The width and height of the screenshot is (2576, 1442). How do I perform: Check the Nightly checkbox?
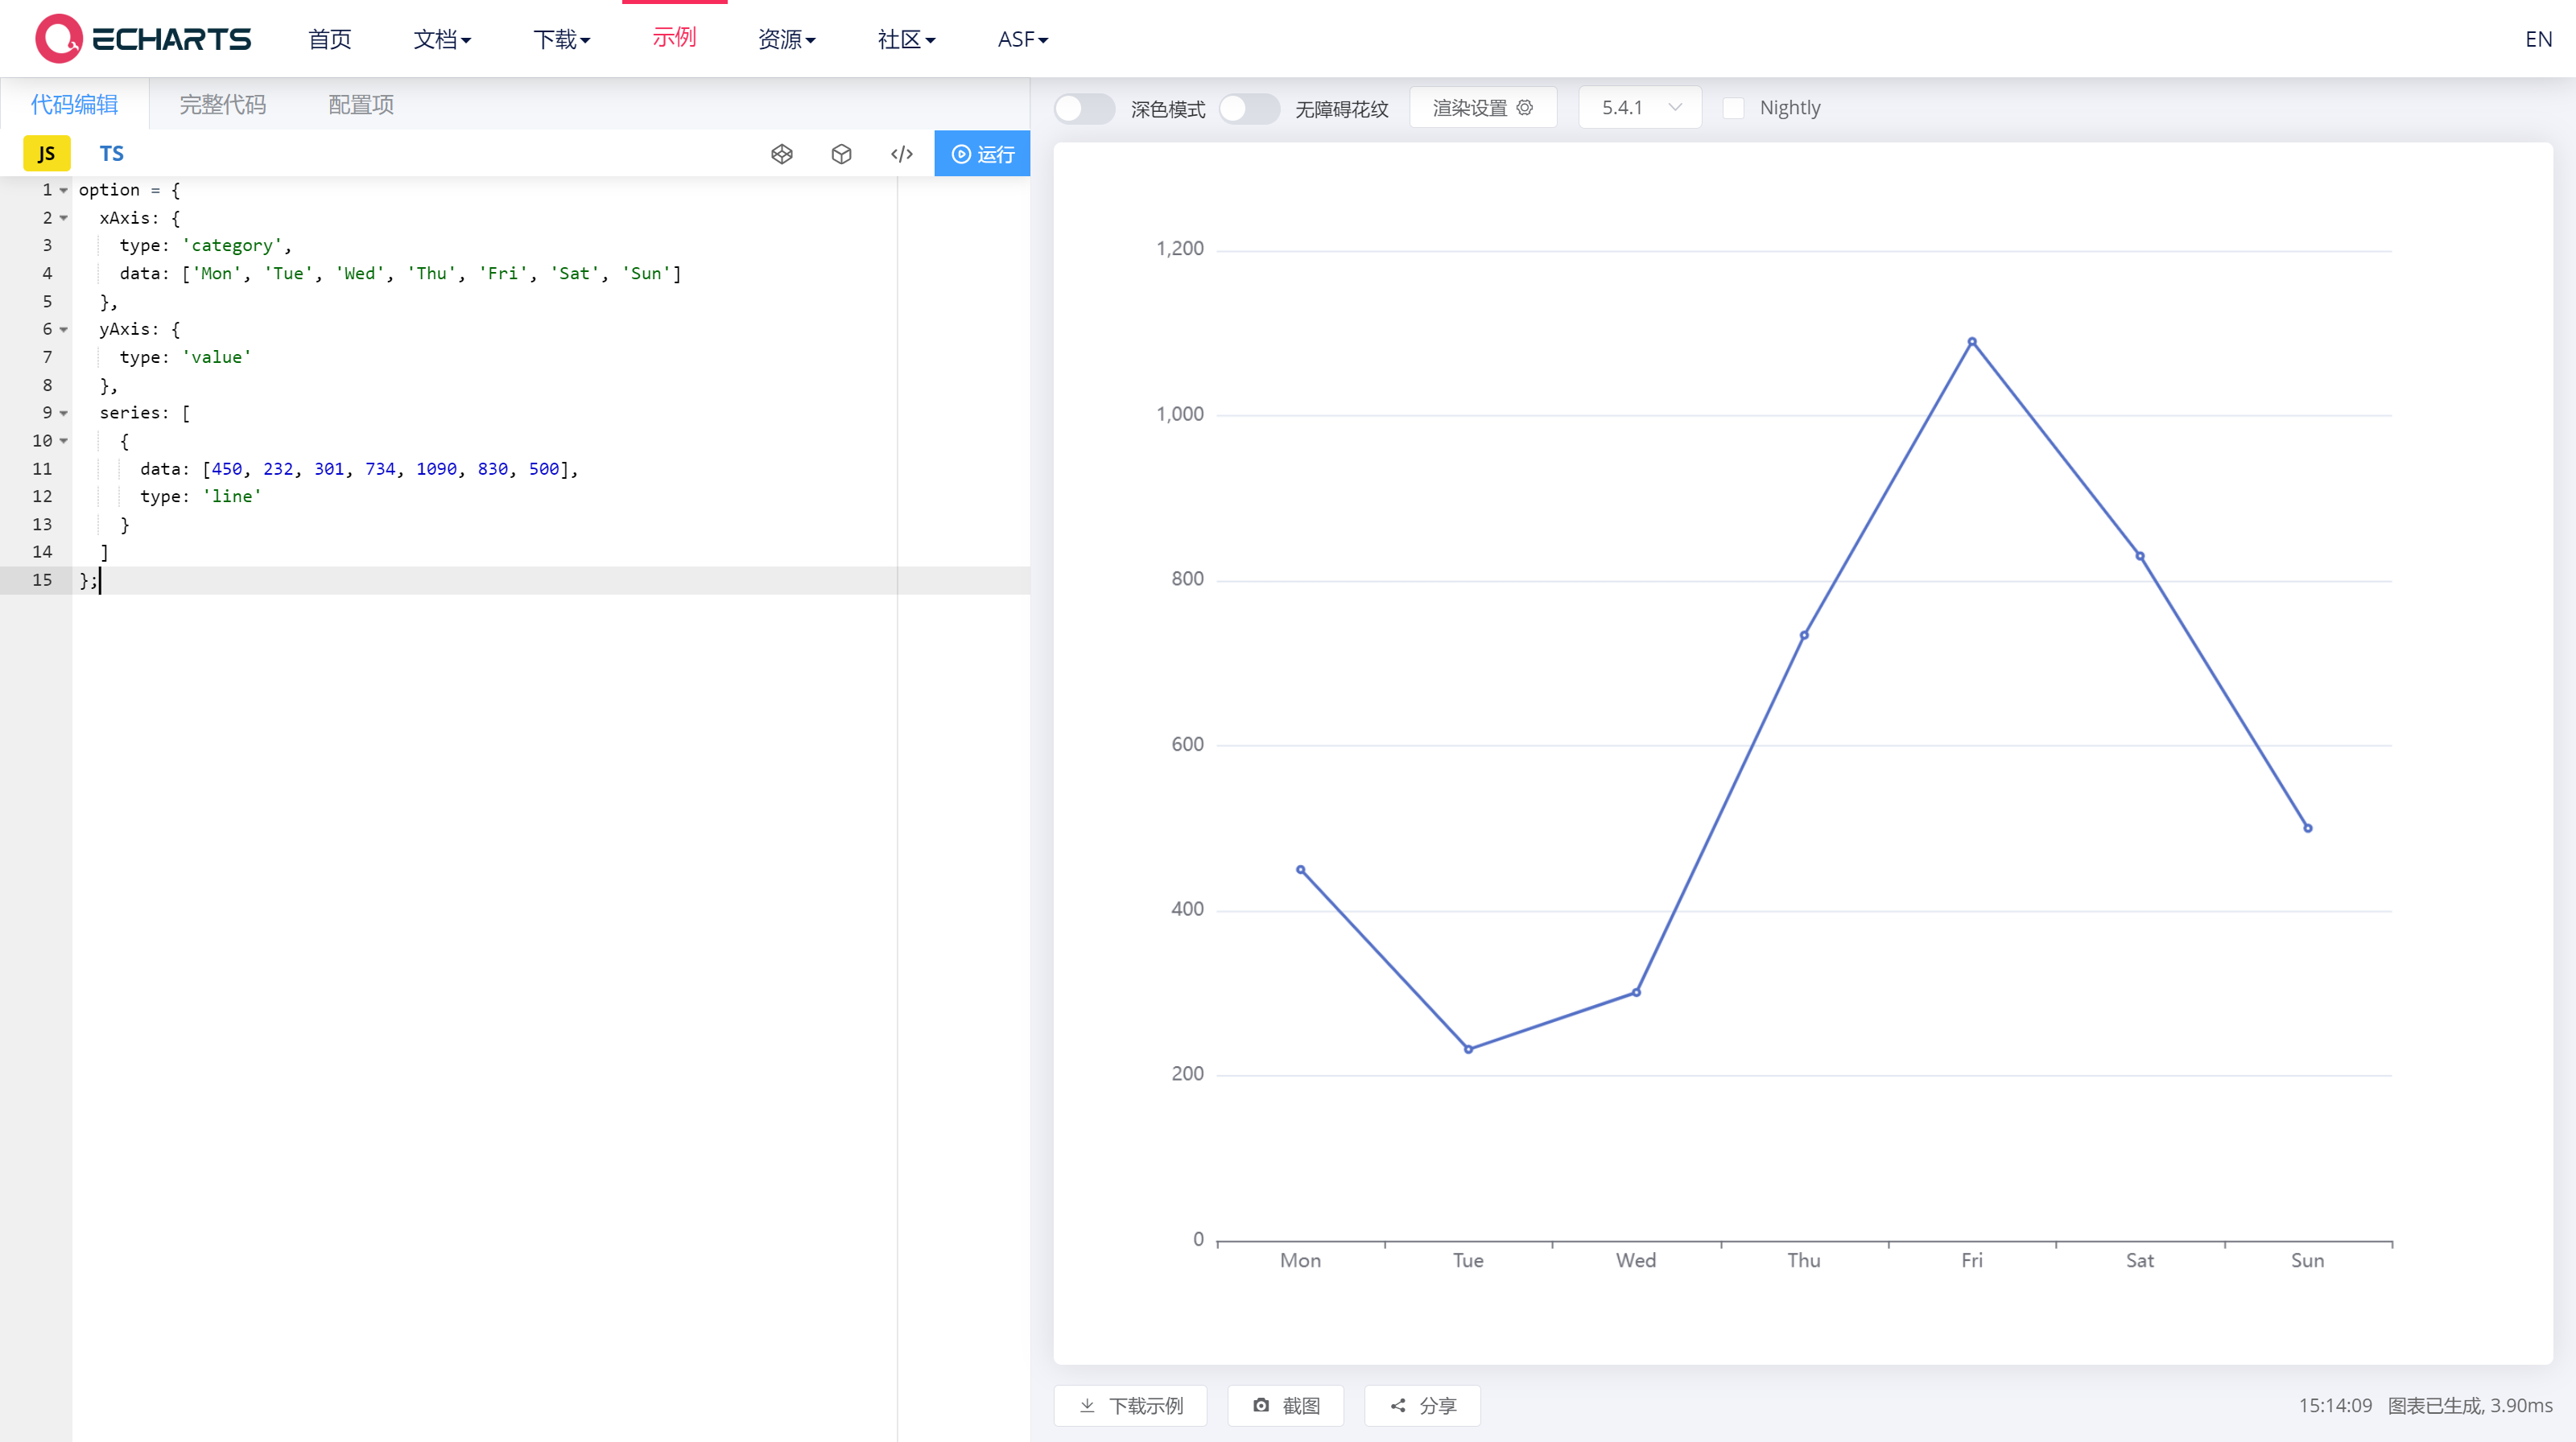point(1734,108)
